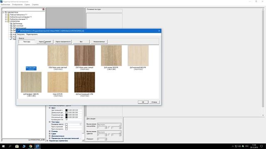
Task: Click the Поворот spinner field
Action: 102,139
